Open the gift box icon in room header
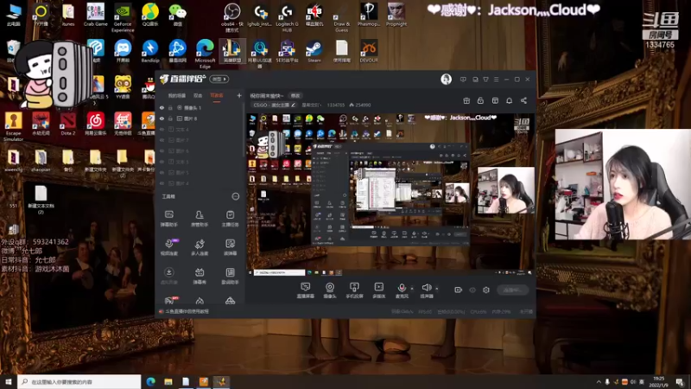Viewport: 691px width, 389px height. pyautogui.click(x=466, y=100)
